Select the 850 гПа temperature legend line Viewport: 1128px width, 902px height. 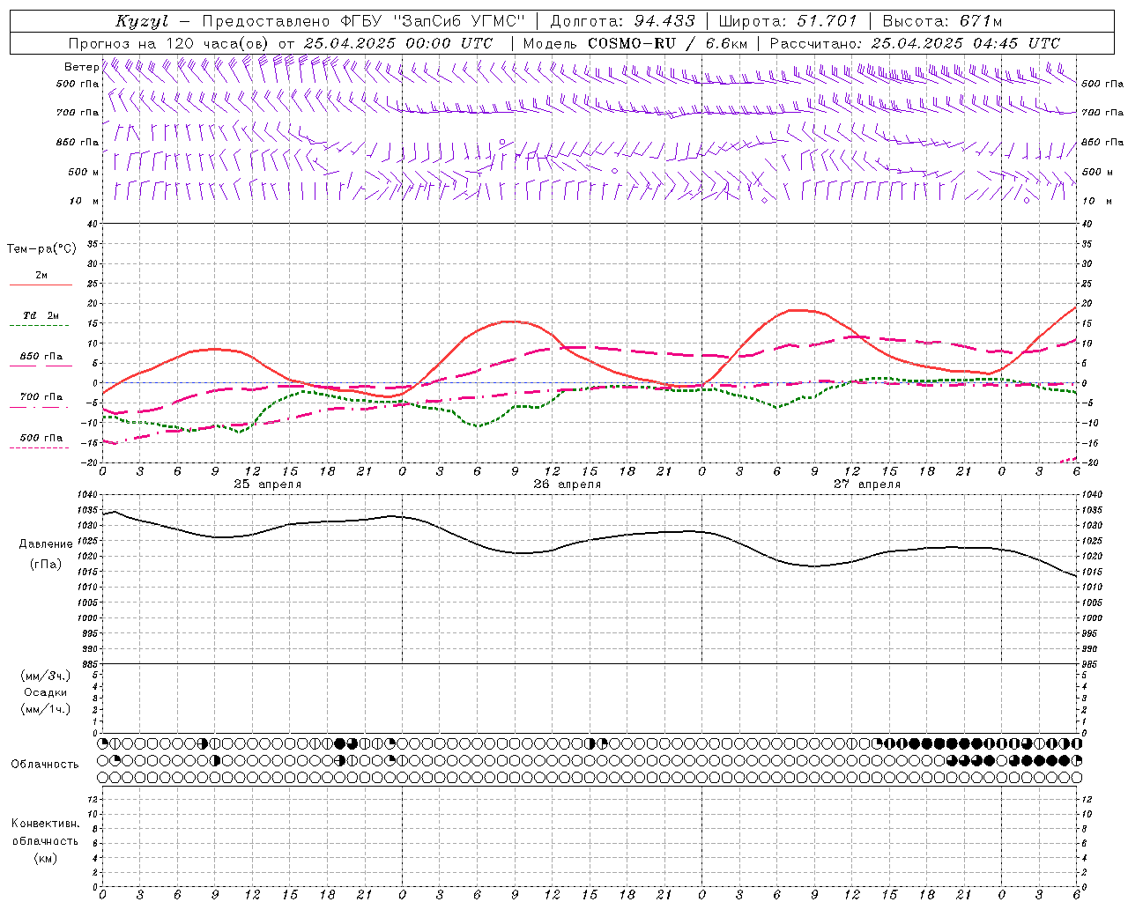point(41,366)
